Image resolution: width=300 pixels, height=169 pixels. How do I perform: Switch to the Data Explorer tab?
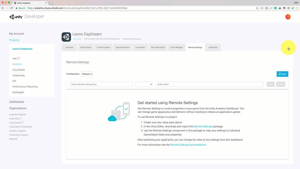[x=86, y=47]
